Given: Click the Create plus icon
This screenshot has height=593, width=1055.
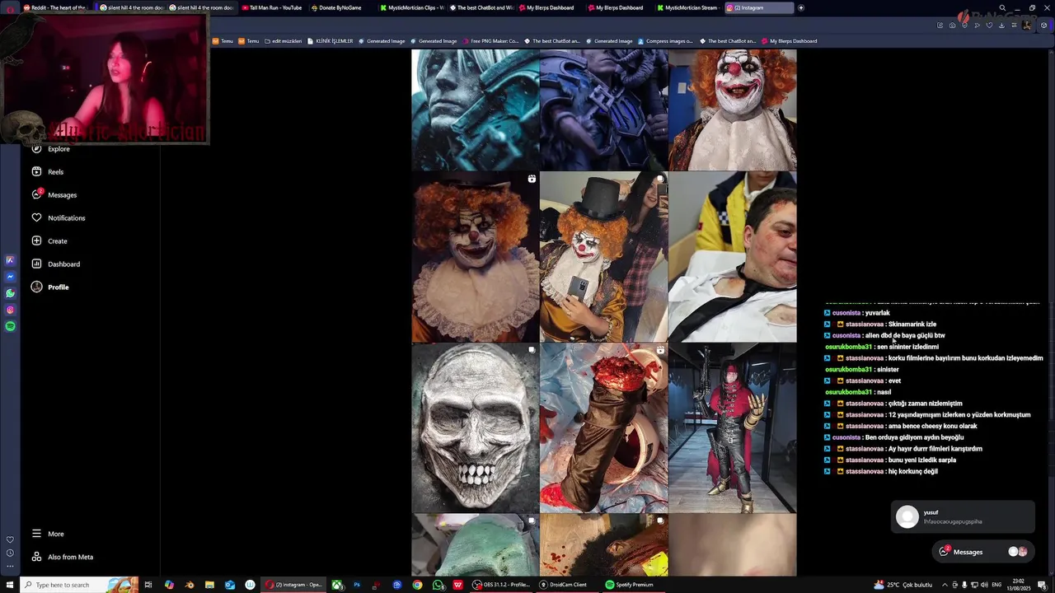Looking at the screenshot, I should pos(36,241).
